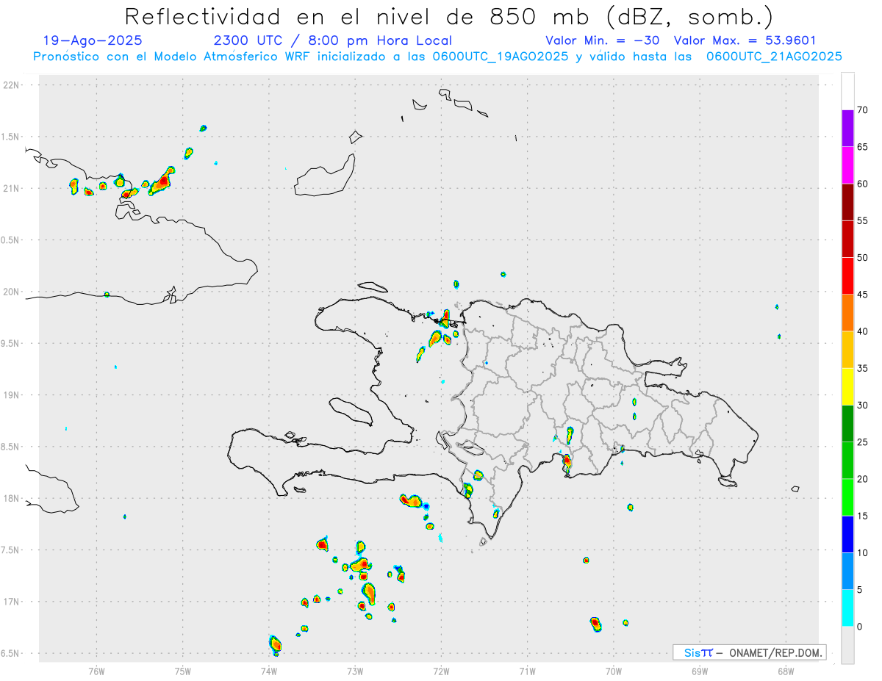Click the latitude axis label '18N'
Viewport: 882px width, 681px height.
(11, 498)
